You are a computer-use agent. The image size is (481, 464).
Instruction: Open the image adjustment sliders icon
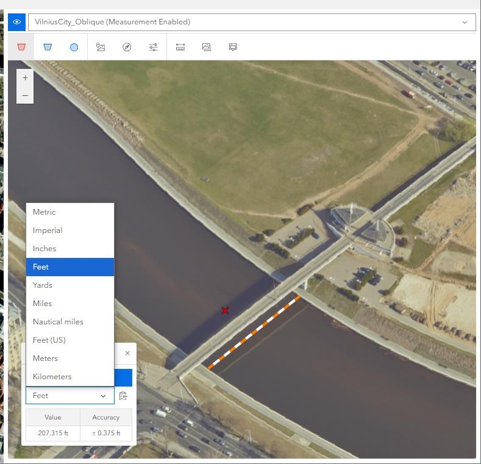point(153,47)
